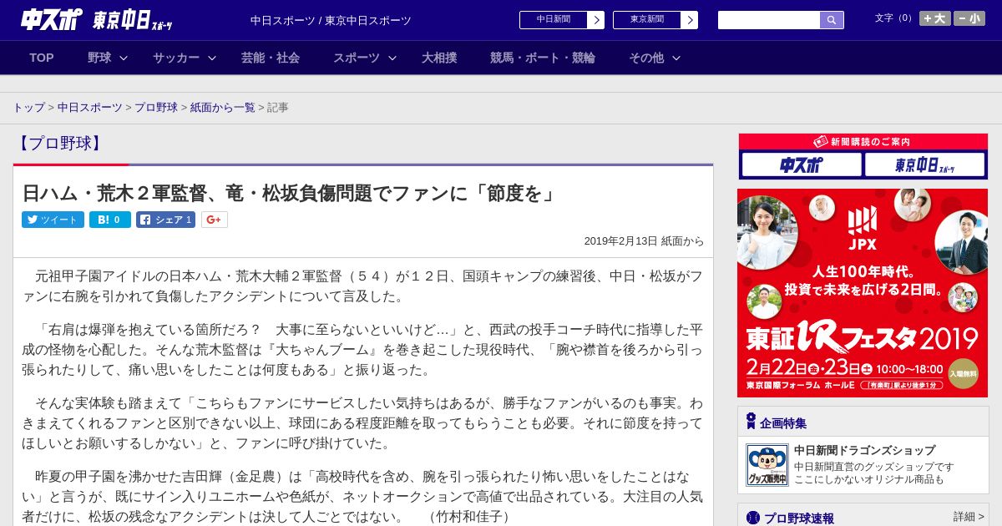This screenshot has width=1002, height=526.
Task: Open the サッカー menu
Action: pos(176,58)
